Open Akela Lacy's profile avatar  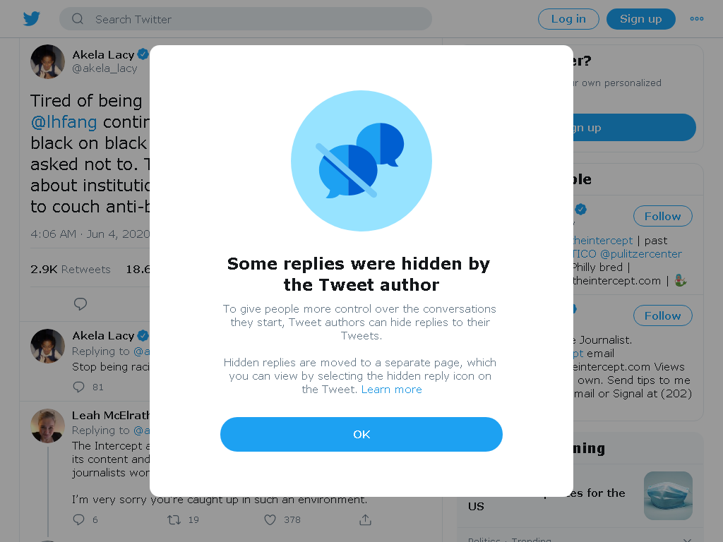47,62
